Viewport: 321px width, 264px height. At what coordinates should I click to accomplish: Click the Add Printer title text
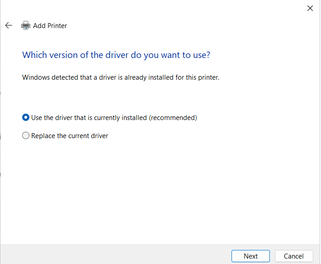pos(50,26)
